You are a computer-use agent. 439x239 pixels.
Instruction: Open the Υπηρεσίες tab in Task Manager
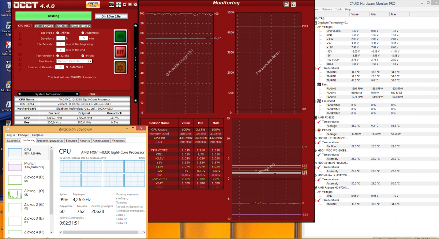118,140
